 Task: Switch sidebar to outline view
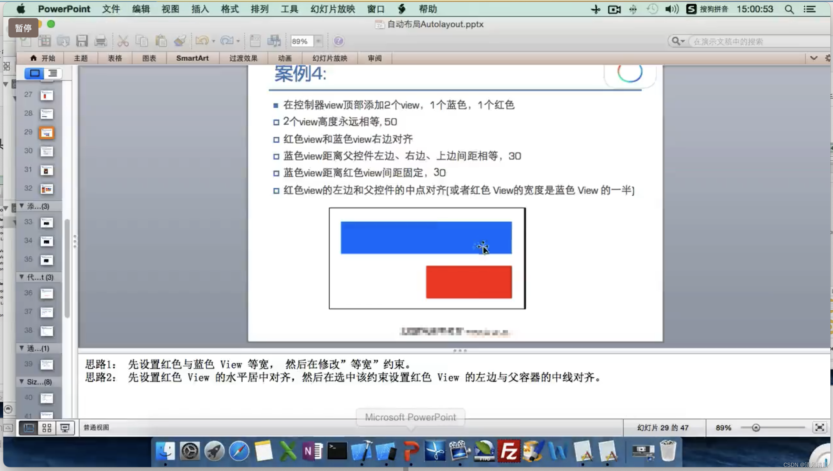(x=53, y=73)
